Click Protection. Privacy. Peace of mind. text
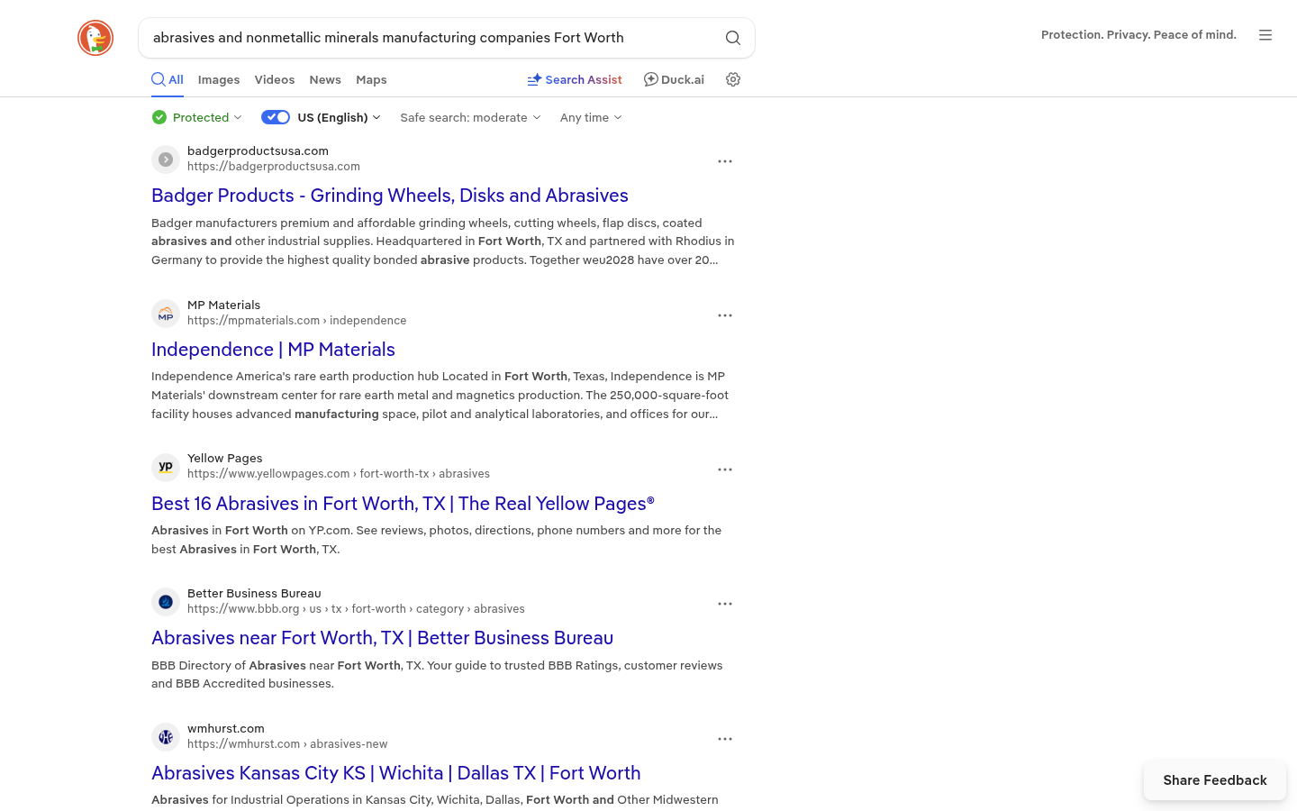The height and width of the screenshot is (811, 1297). [x=1138, y=35]
